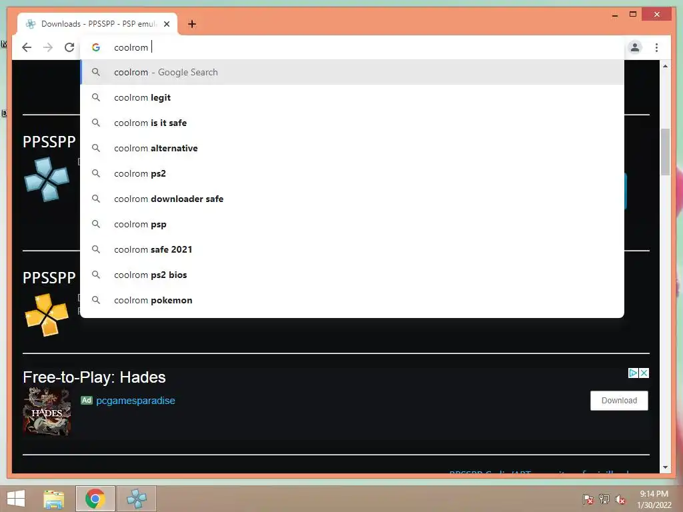Image resolution: width=683 pixels, height=512 pixels.
Task: Open the Chrome three-dot menu
Action: click(x=656, y=47)
